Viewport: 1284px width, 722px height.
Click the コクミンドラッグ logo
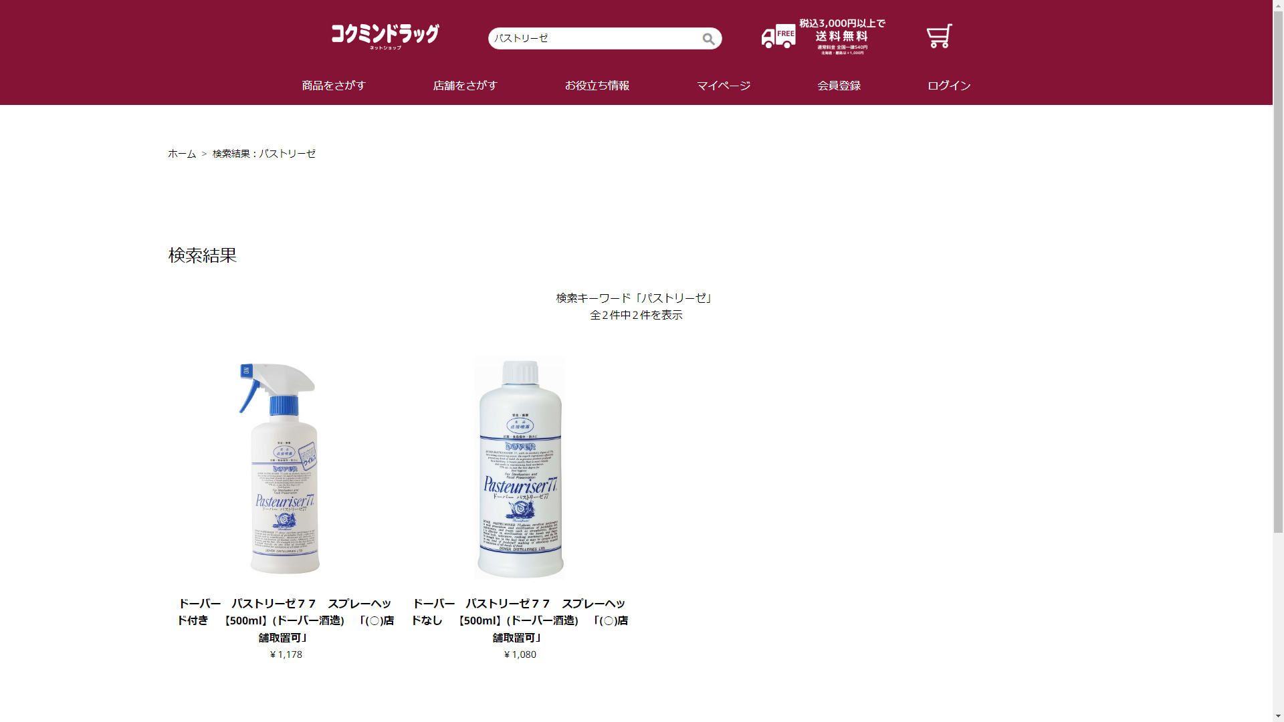point(385,37)
